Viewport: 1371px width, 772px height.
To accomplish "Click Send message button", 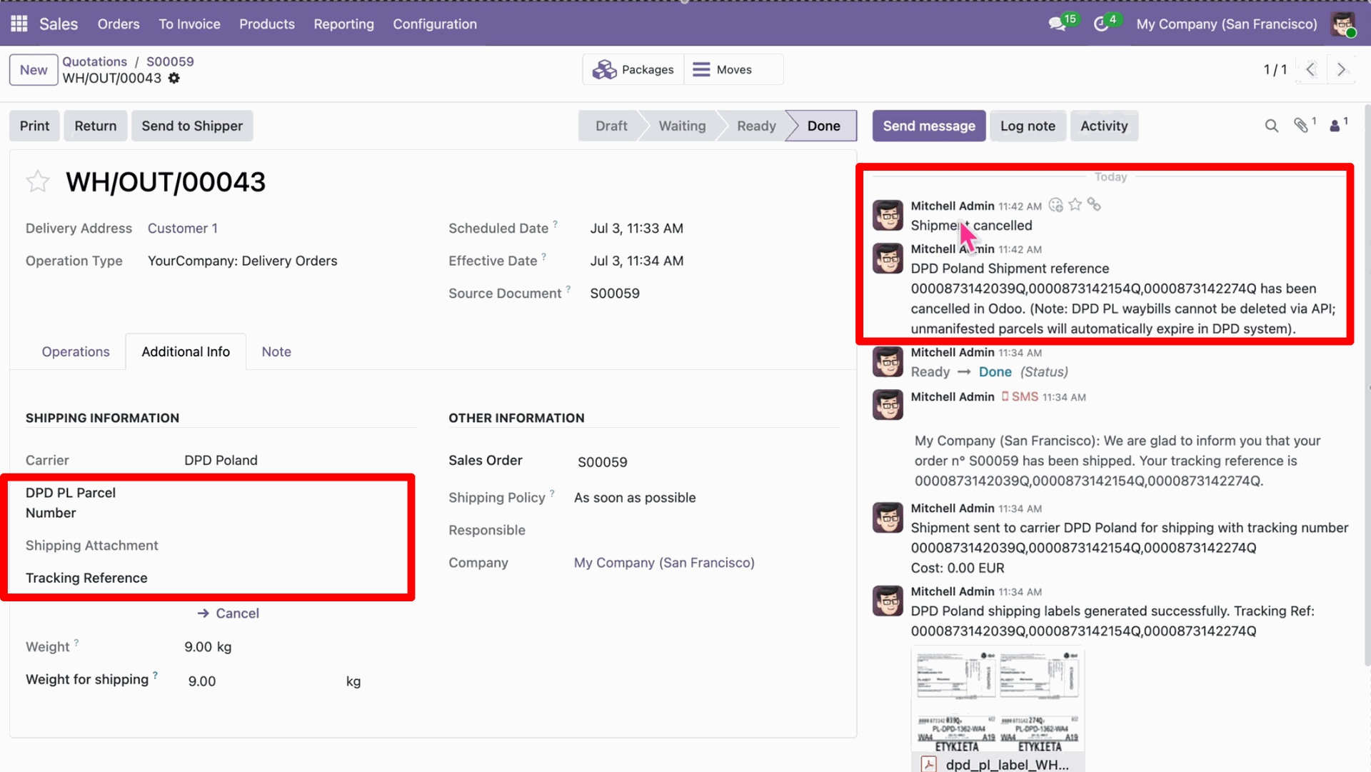I will click(x=929, y=126).
